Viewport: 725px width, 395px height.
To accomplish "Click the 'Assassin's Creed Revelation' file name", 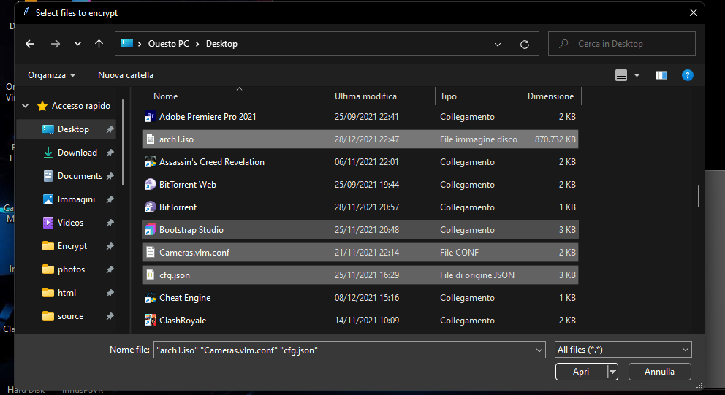I will 212,161.
